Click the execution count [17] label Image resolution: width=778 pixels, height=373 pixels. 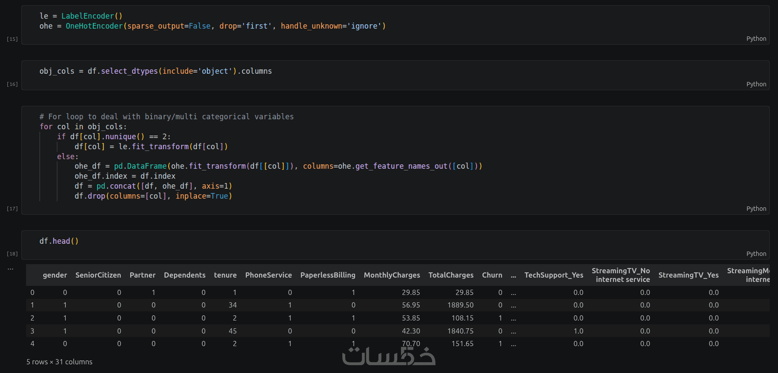tap(12, 209)
